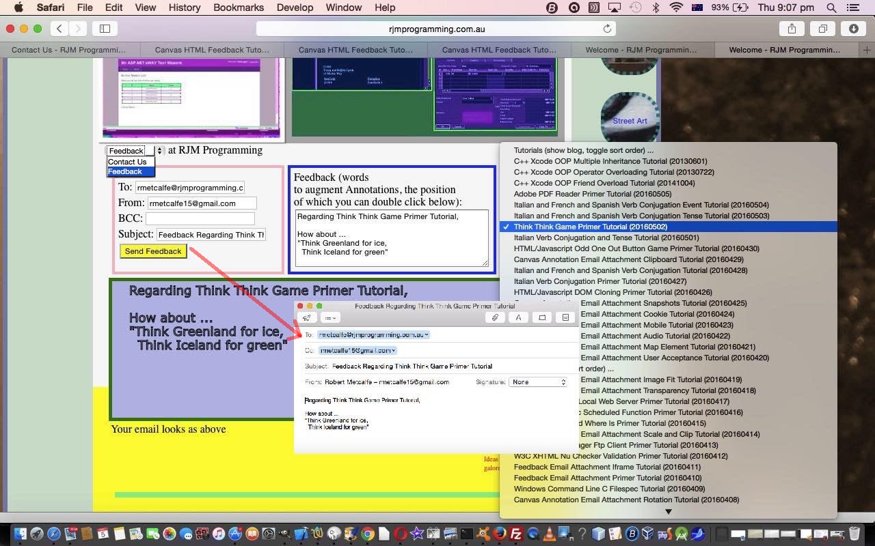Launch iTunes from the Dock
875x546 pixels.
pos(219,534)
